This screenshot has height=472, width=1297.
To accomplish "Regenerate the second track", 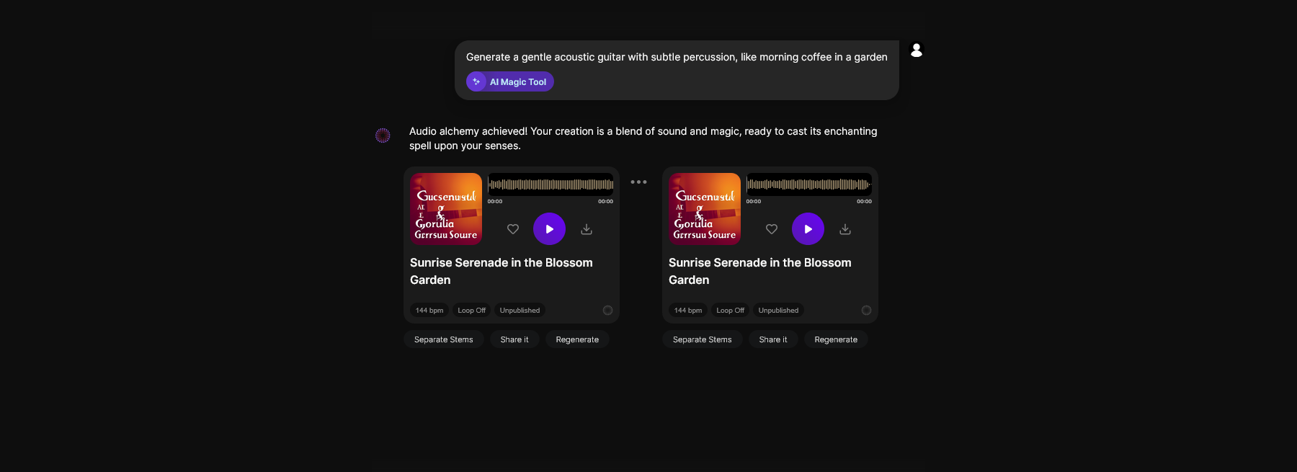I will tap(836, 339).
